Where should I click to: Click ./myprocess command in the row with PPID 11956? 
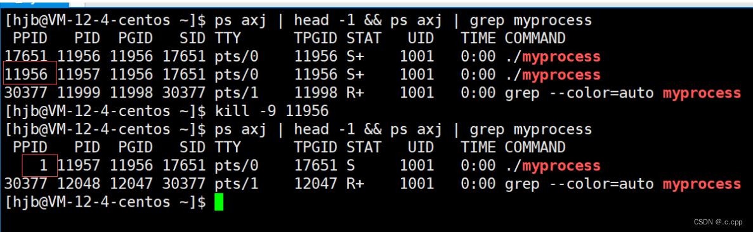coord(553,75)
